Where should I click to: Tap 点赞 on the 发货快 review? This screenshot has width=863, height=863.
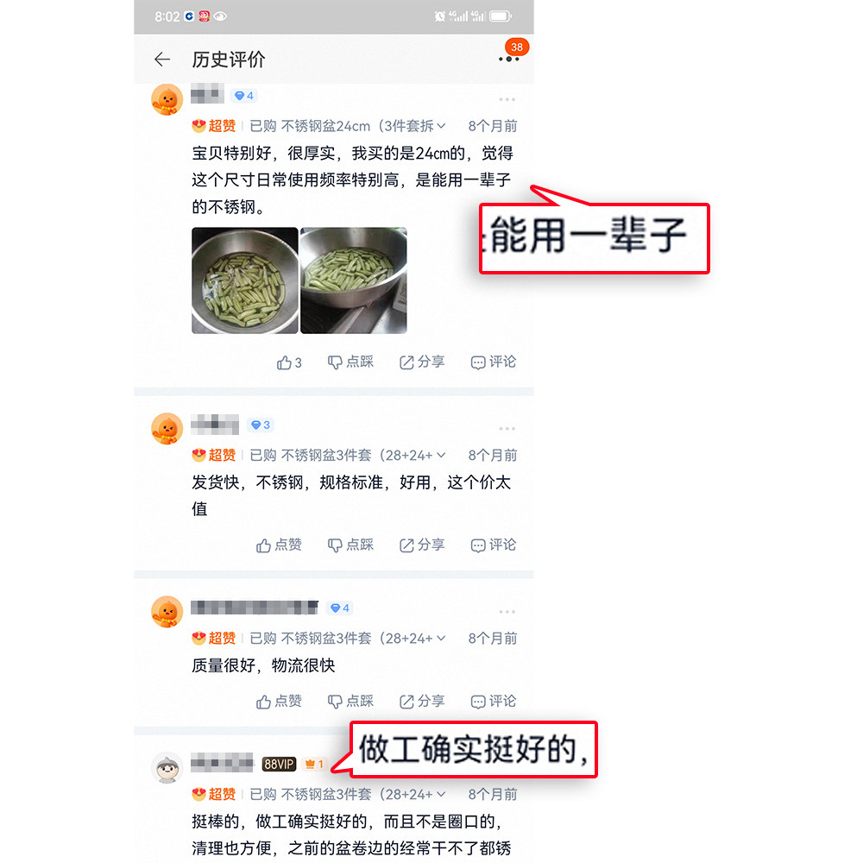point(279,545)
